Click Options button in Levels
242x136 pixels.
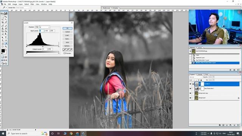point(67,46)
